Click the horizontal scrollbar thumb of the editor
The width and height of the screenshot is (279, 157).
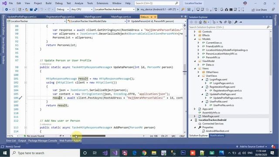tap(89, 136)
